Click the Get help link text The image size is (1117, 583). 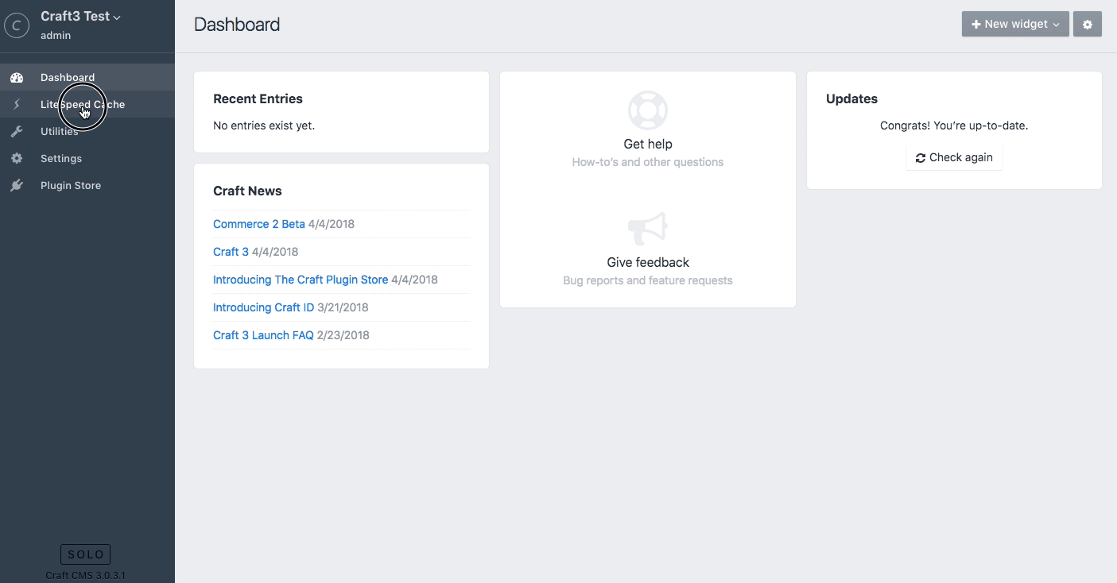pos(648,144)
